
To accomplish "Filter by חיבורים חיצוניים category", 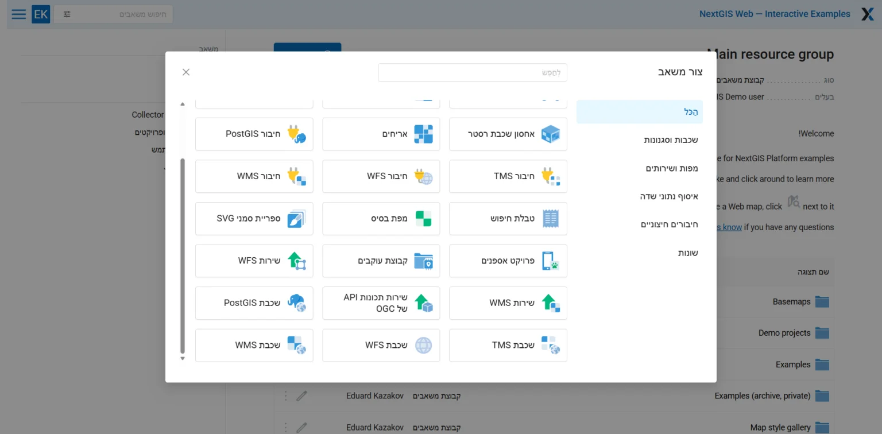I will [640, 224].
